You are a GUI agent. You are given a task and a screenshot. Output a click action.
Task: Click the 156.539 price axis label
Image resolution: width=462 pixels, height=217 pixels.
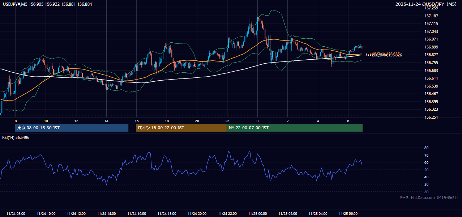point(431,86)
